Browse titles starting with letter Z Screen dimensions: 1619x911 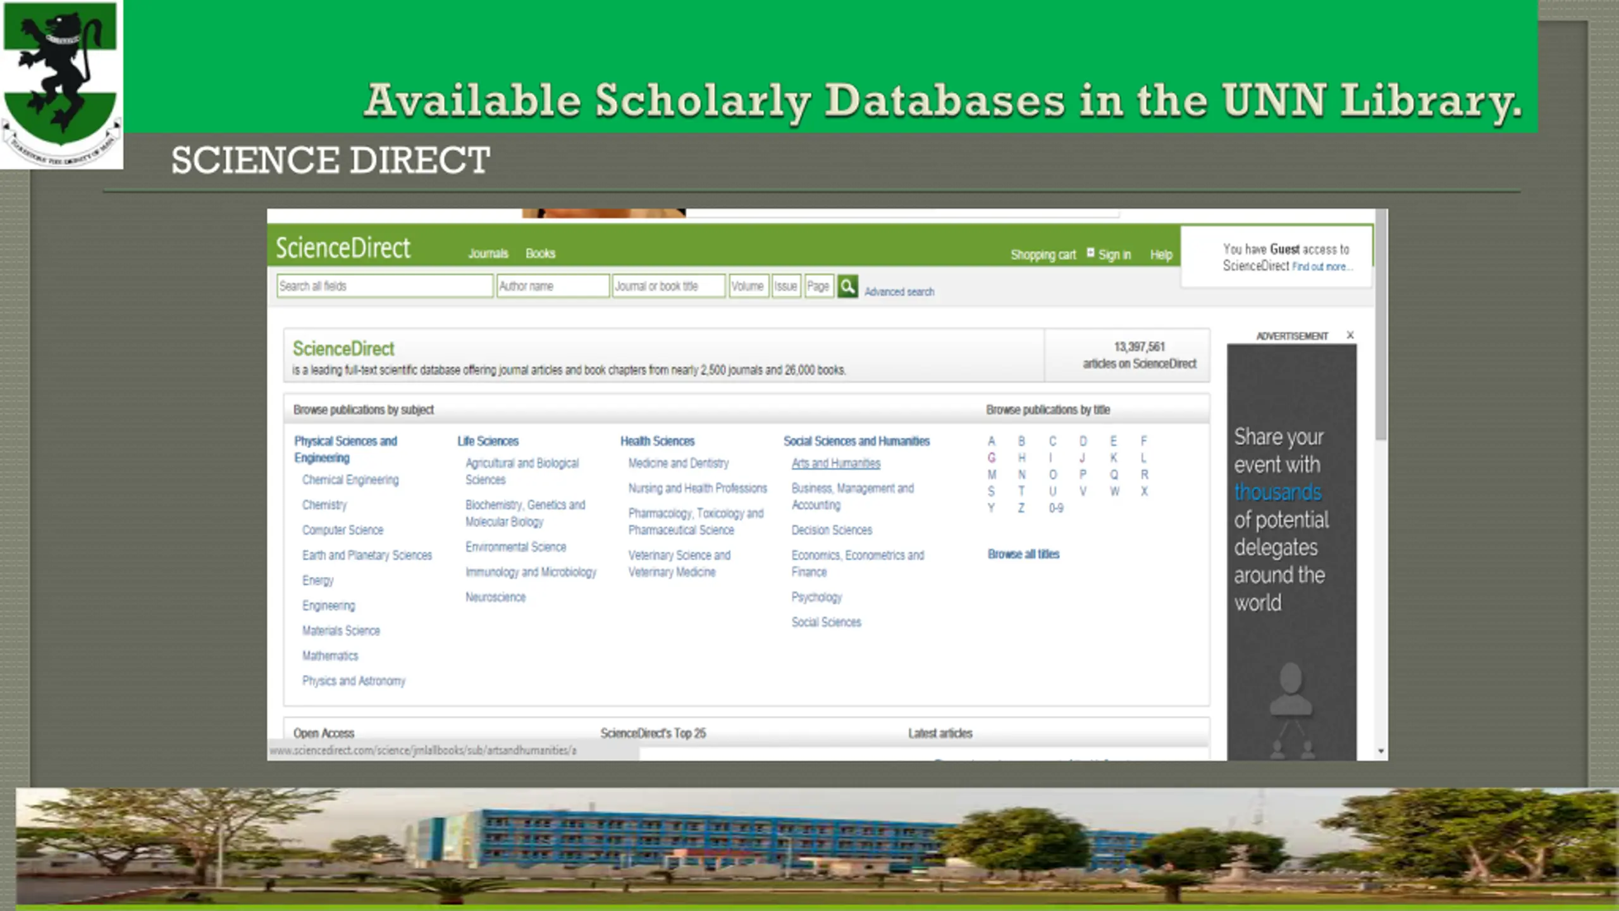[x=1021, y=508]
